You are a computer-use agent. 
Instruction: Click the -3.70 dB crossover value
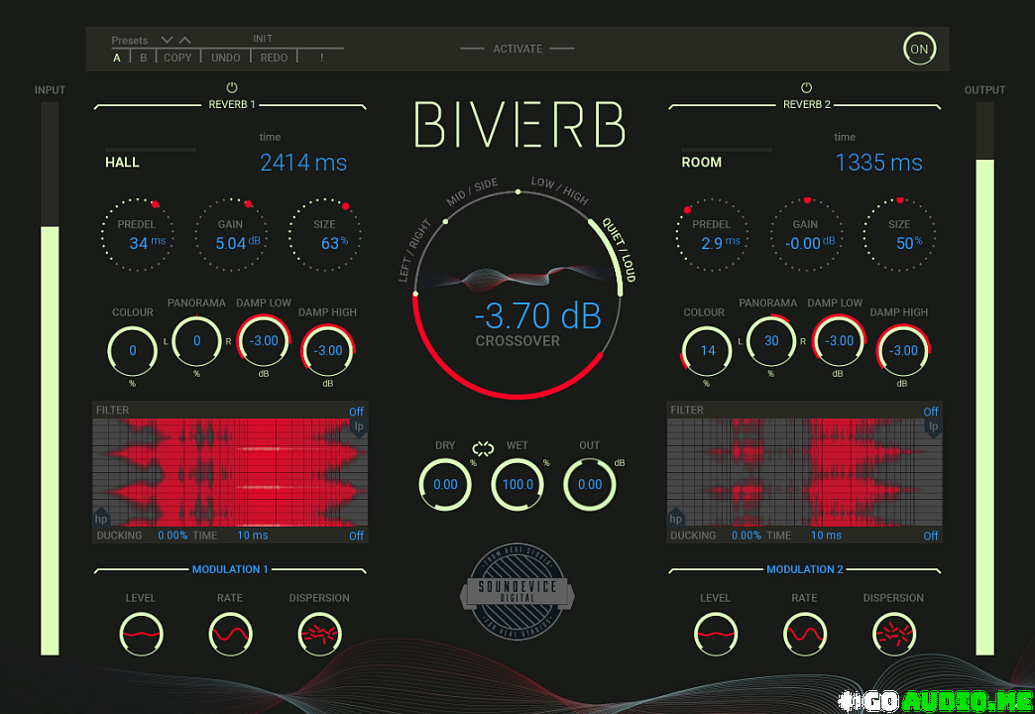pyautogui.click(x=538, y=316)
